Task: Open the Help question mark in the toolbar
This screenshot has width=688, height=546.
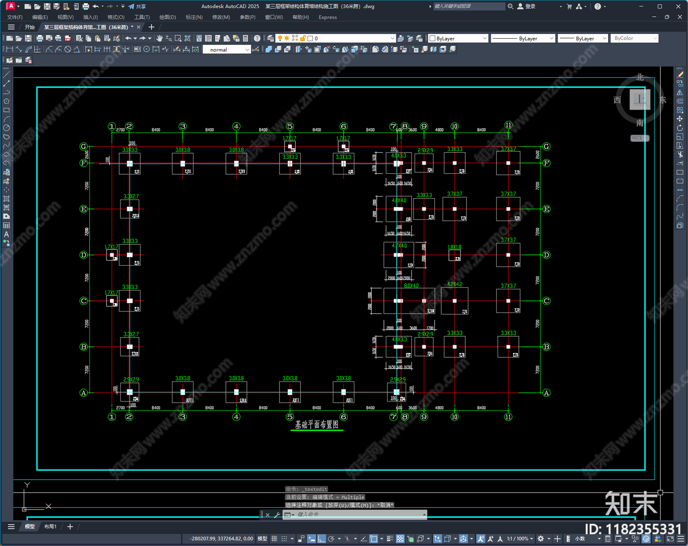Action: (x=257, y=38)
